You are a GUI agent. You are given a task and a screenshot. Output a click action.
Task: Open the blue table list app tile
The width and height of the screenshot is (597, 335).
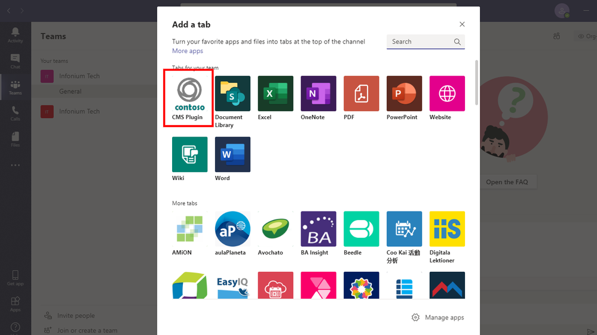click(404, 286)
